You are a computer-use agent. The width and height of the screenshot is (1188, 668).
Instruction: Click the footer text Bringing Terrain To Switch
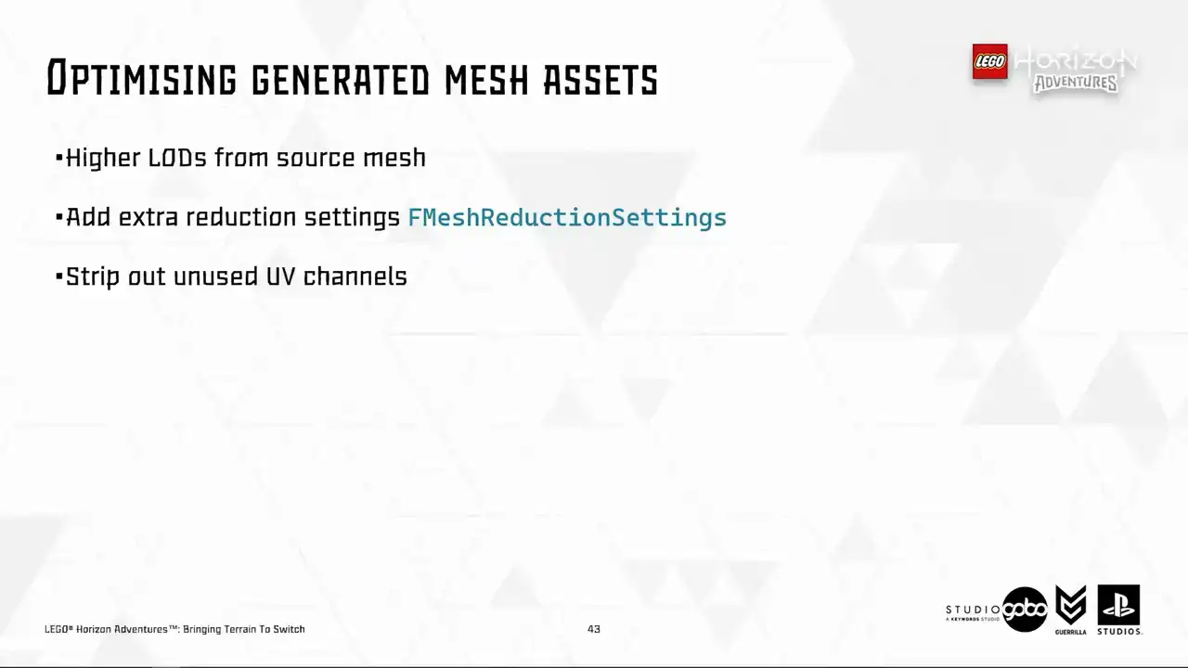point(243,629)
